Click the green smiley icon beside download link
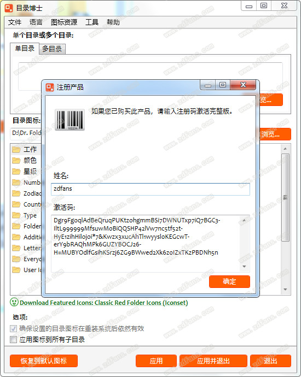Image resolution: width=301 pixels, height=377 pixels. point(14,302)
